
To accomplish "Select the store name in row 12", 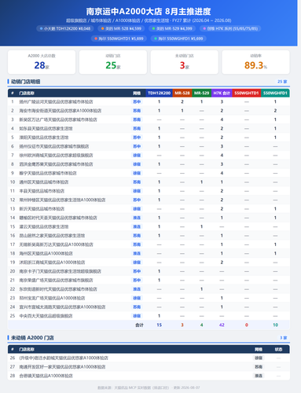I will click(62, 200).
